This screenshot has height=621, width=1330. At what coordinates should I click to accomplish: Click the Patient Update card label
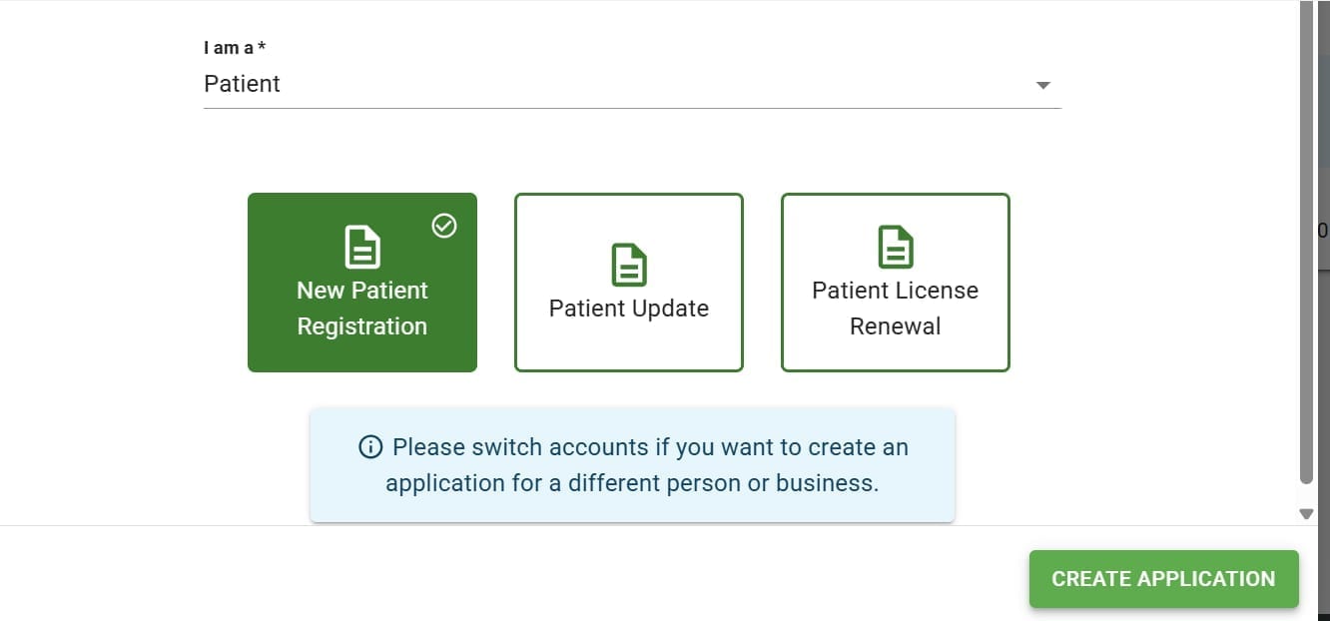coord(628,308)
